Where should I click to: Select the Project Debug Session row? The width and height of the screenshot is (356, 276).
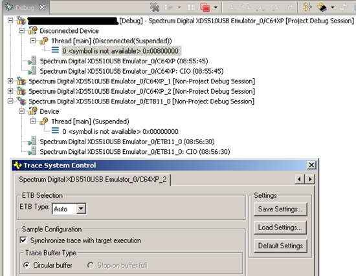(191, 21)
